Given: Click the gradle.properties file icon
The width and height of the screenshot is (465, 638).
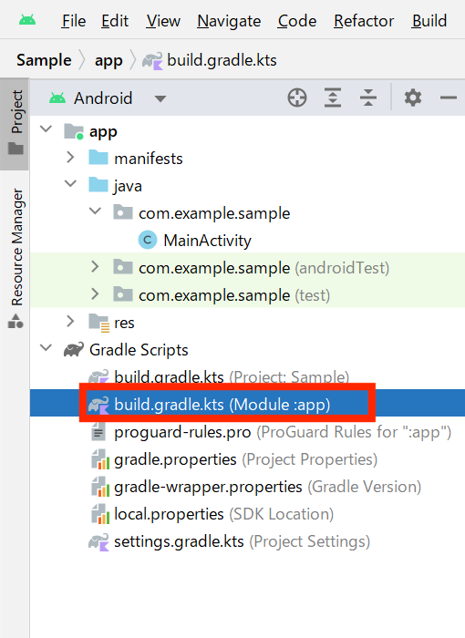Looking at the screenshot, I should [x=100, y=459].
